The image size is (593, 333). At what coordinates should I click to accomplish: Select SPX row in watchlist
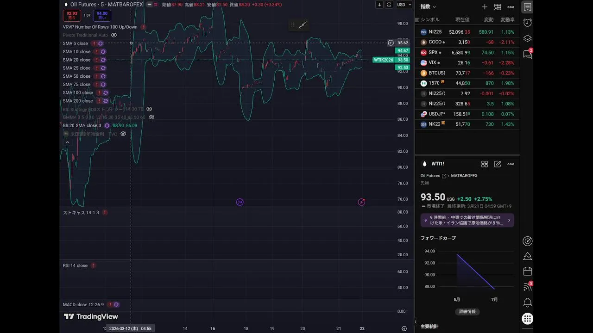pos(467,53)
